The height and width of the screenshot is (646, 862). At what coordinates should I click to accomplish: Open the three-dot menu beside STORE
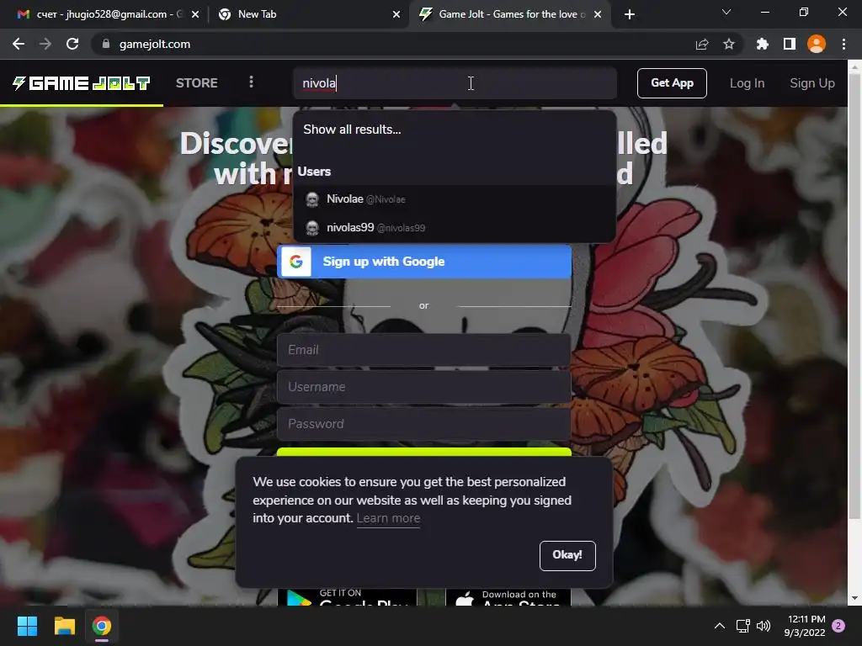(x=251, y=82)
